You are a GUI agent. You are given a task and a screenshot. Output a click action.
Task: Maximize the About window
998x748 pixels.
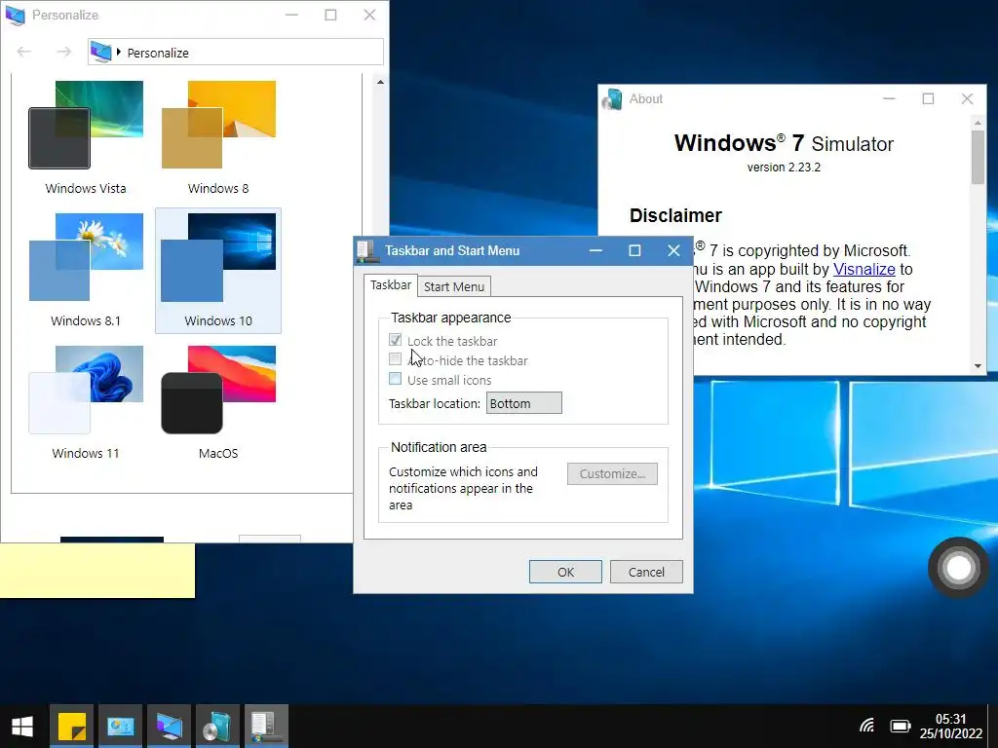click(928, 99)
